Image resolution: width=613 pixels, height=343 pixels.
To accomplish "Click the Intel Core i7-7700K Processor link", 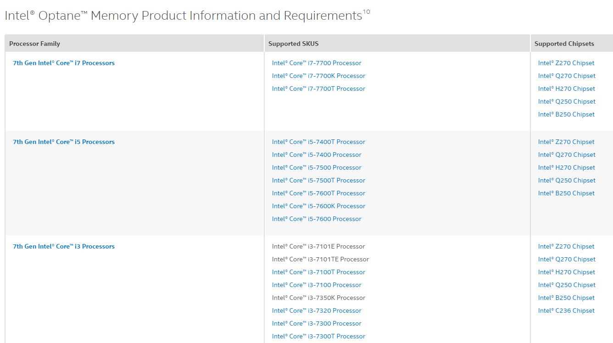I will pos(318,76).
